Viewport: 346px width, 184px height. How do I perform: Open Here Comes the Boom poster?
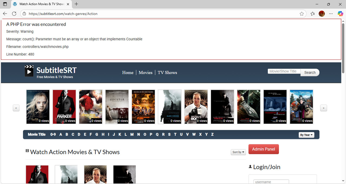196,107
